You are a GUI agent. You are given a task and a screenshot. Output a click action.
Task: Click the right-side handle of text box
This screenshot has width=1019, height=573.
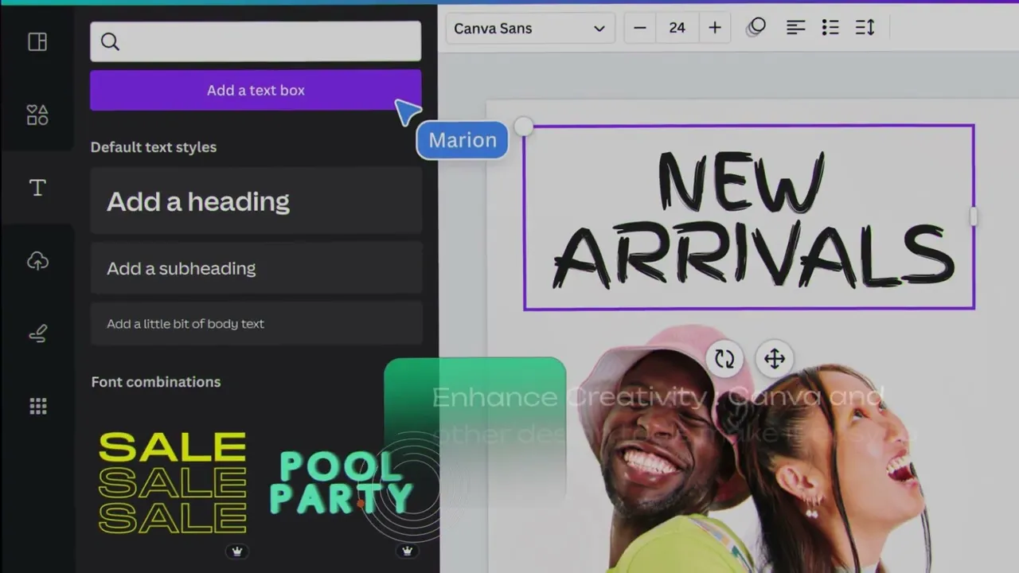(974, 216)
